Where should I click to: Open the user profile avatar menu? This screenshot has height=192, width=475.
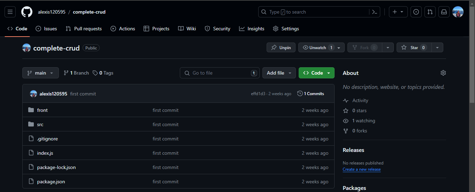click(458, 12)
